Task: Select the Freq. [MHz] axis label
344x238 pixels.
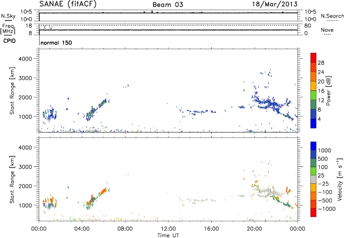Action: (9, 29)
